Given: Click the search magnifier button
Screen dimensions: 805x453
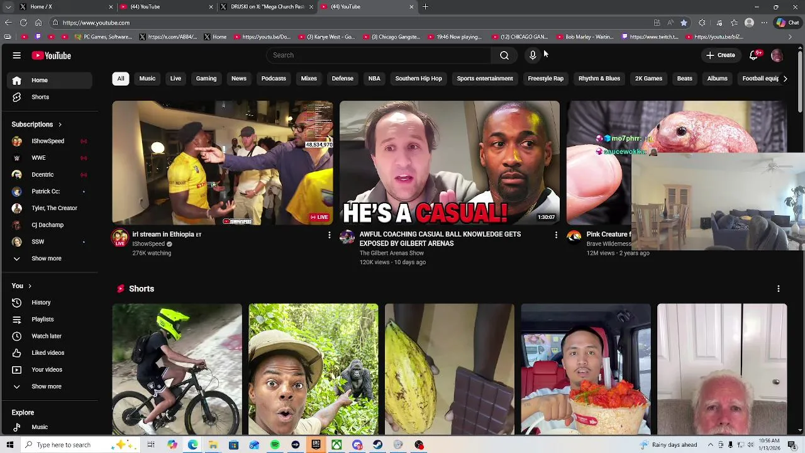Looking at the screenshot, I should click(504, 55).
